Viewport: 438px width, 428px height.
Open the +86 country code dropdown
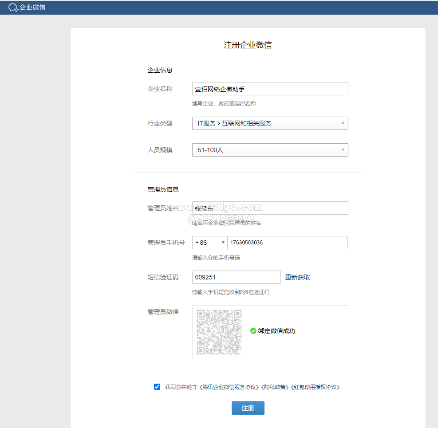coord(210,243)
